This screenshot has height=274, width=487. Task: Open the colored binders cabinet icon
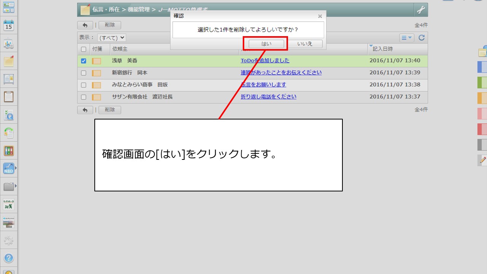click(x=8, y=150)
